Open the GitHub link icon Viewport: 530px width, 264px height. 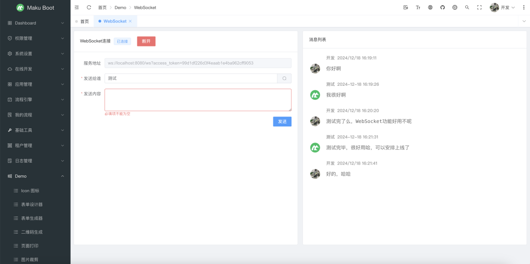tap(442, 7)
